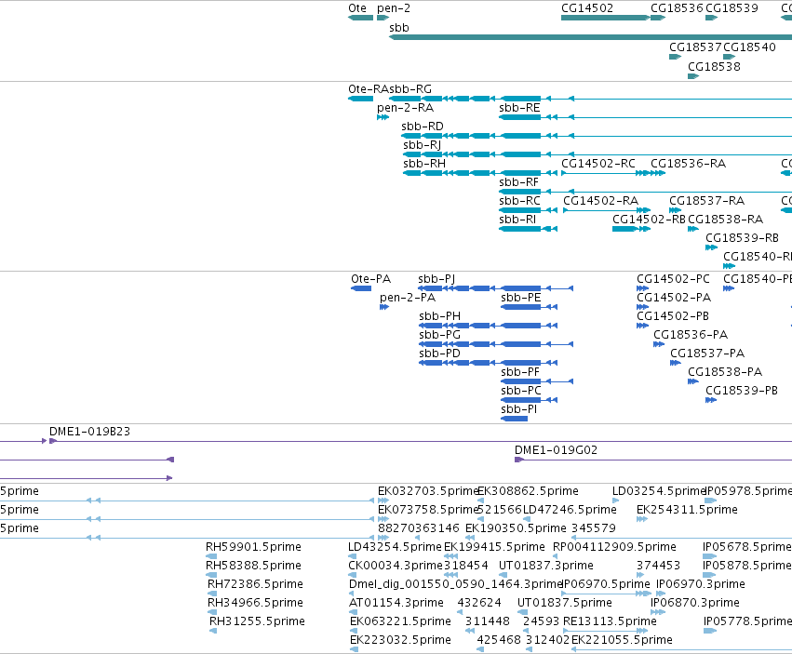This screenshot has height=654, width=792.
Task: Select the RH31255.5prime EST label
Action: coord(257,621)
